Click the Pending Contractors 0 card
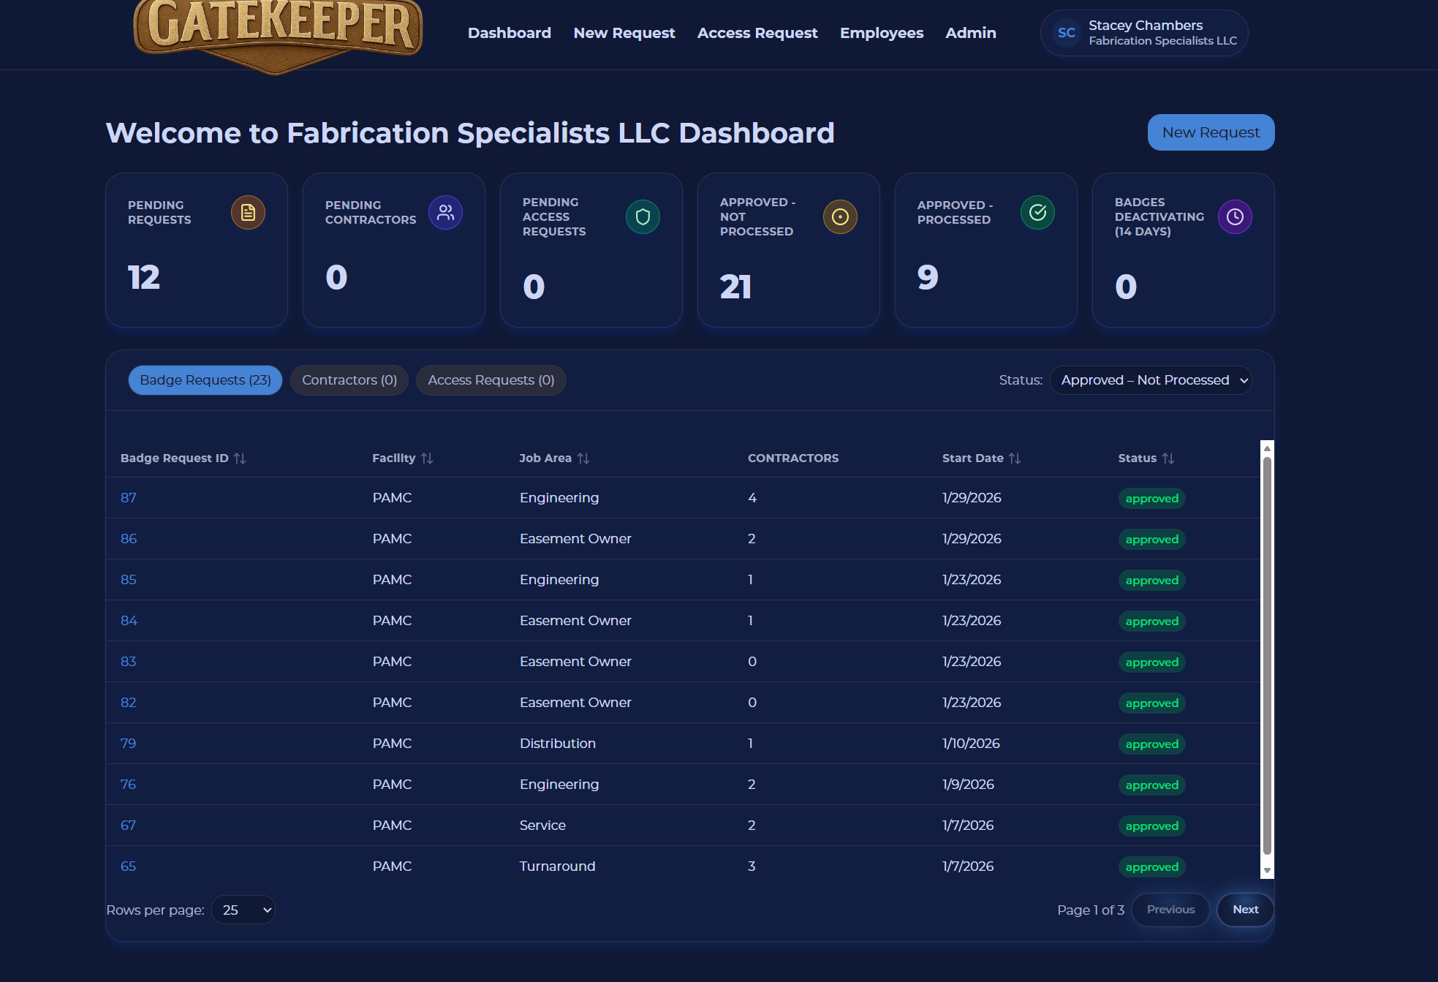This screenshot has width=1438, height=982. [394, 250]
